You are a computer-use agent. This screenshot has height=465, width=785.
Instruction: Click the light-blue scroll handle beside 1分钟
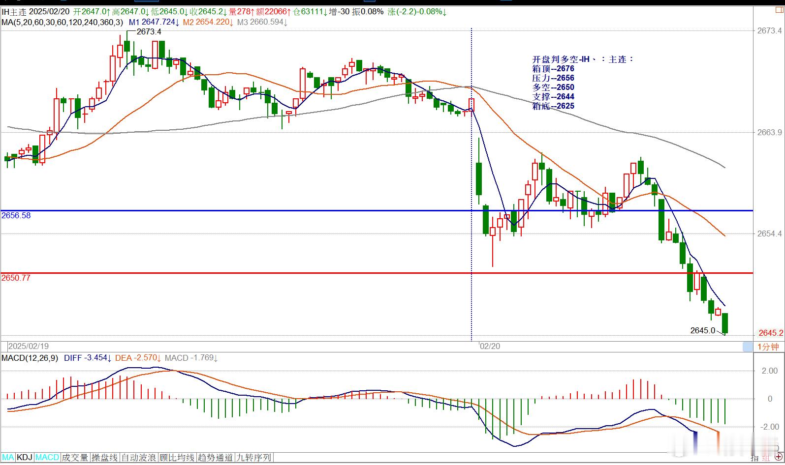748,347
